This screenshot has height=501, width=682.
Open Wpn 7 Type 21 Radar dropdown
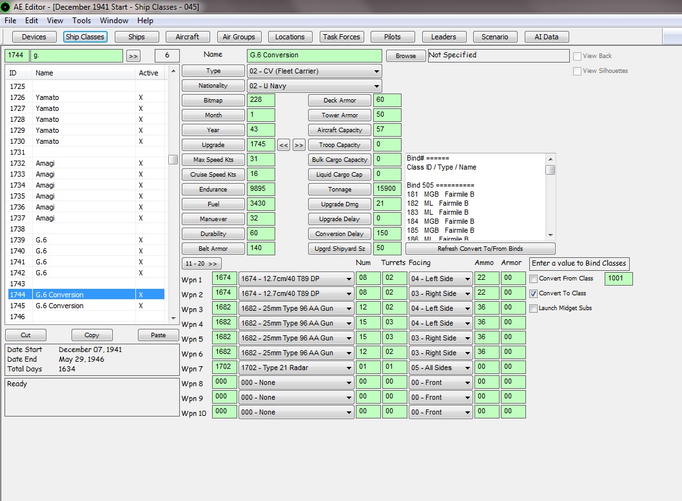click(296, 368)
